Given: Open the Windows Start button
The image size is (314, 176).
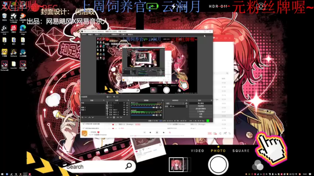Looking at the screenshot, I should point(2,174).
